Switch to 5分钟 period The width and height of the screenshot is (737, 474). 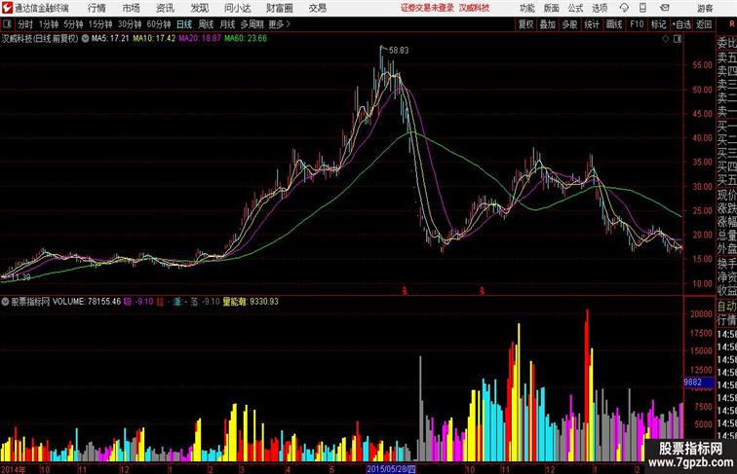coord(73,24)
